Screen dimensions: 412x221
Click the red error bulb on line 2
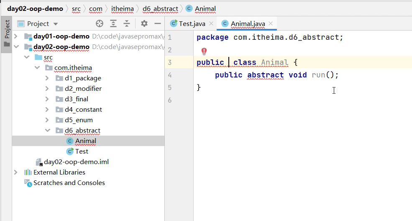point(204,51)
